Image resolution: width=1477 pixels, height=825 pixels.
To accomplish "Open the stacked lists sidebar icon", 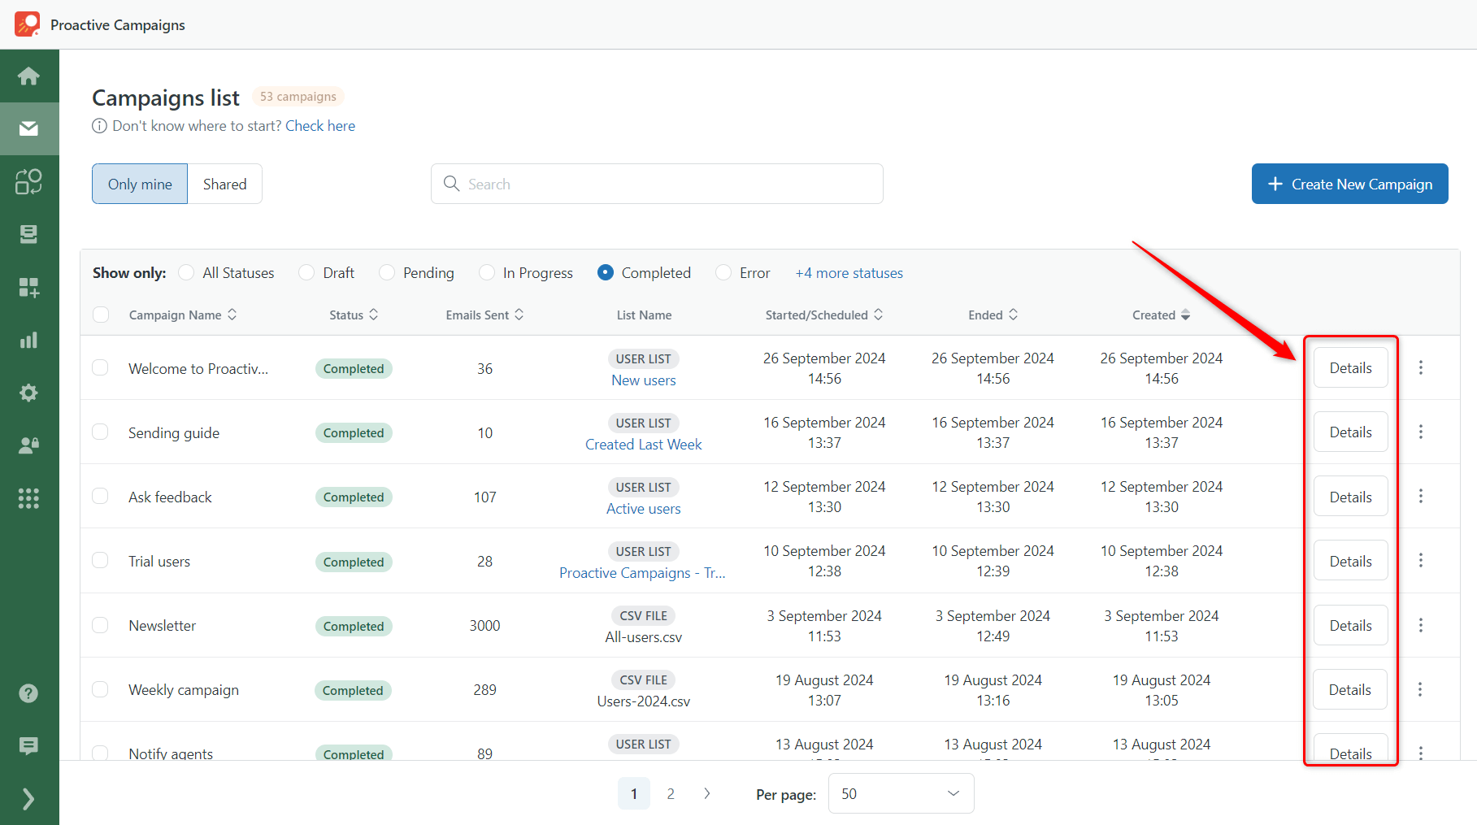I will [28, 234].
